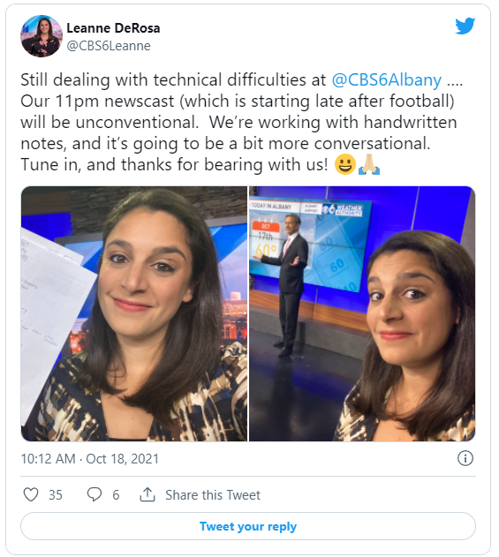Click the weatherman in the right photo
This screenshot has height=557, width=499.
click(289, 284)
